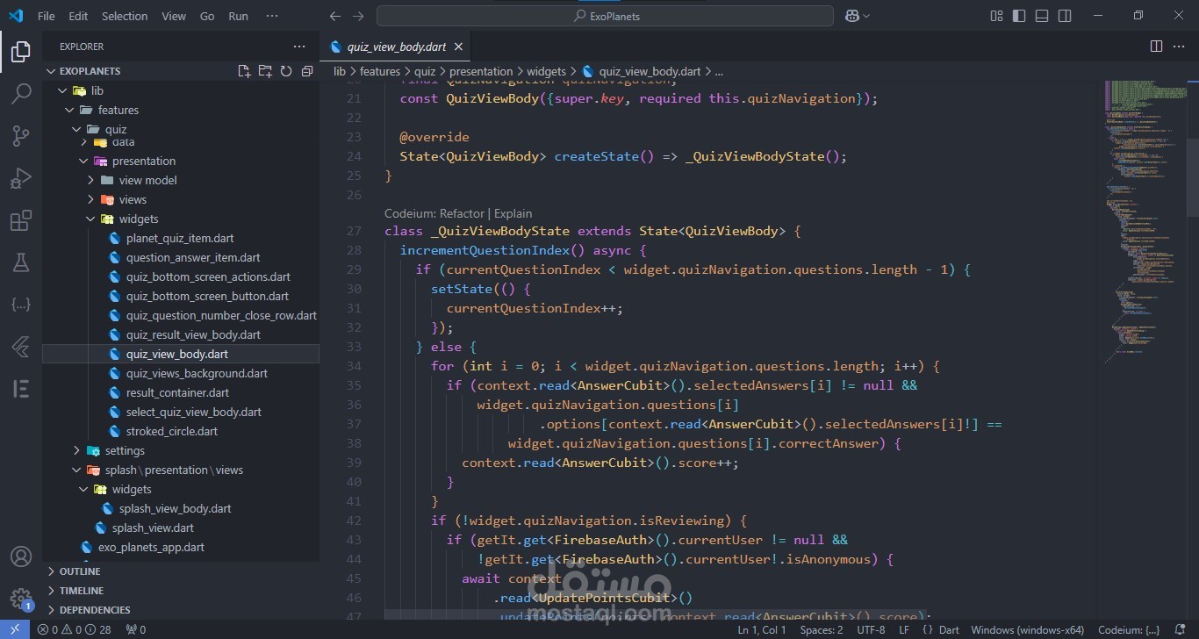Open the Testing flask icon

(x=20, y=262)
